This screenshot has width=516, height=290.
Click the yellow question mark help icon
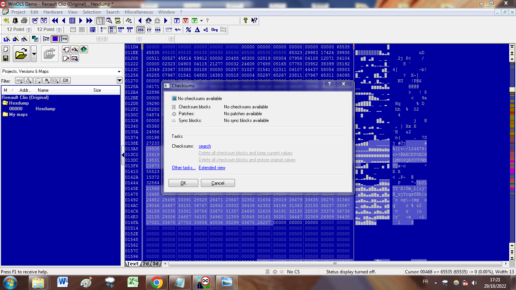[246, 20]
